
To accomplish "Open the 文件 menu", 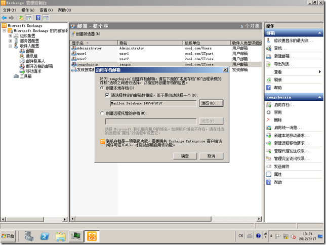I will click(x=10, y=10).
